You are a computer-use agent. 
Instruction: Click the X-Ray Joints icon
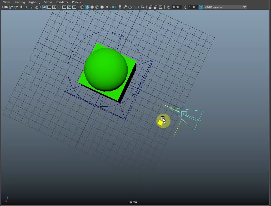point(161,7)
